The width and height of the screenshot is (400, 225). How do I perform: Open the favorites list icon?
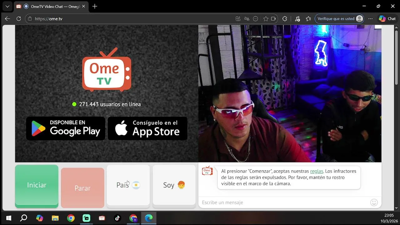[308, 19]
